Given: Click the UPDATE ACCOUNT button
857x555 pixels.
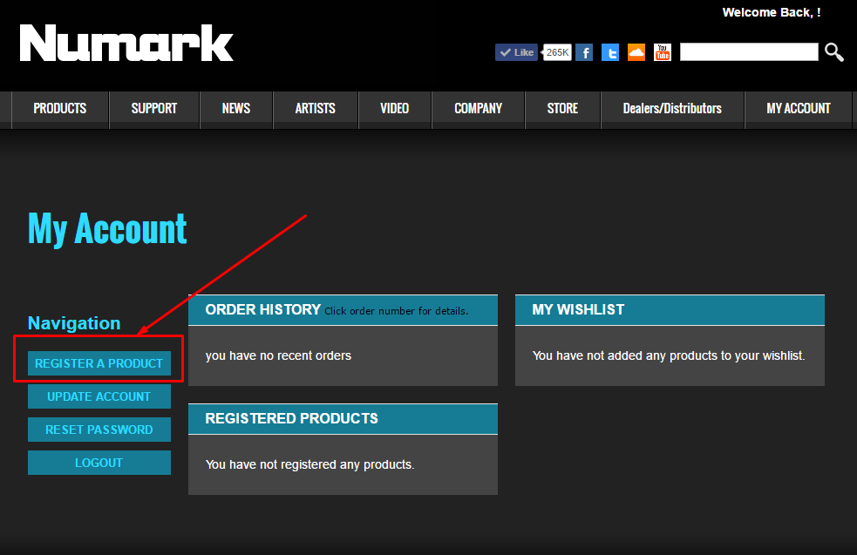Looking at the screenshot, I should pos(99,396).
